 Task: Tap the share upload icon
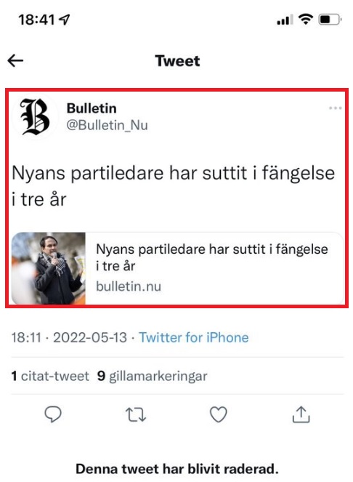301,414
